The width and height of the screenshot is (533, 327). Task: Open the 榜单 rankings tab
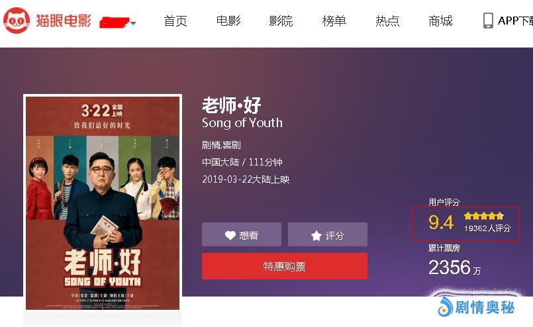tap(334, 21)
